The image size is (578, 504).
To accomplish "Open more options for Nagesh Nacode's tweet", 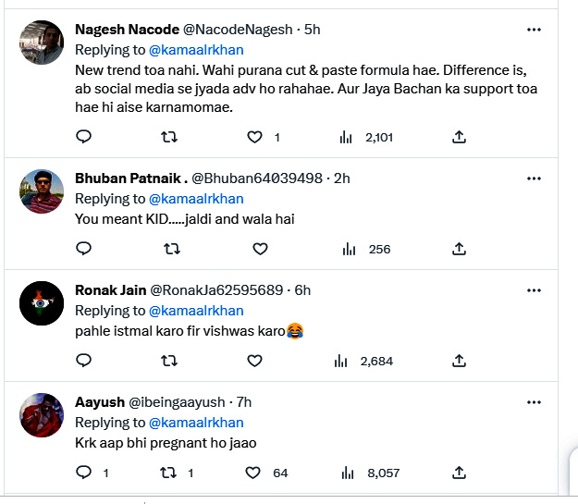I will tap(534, 30).
